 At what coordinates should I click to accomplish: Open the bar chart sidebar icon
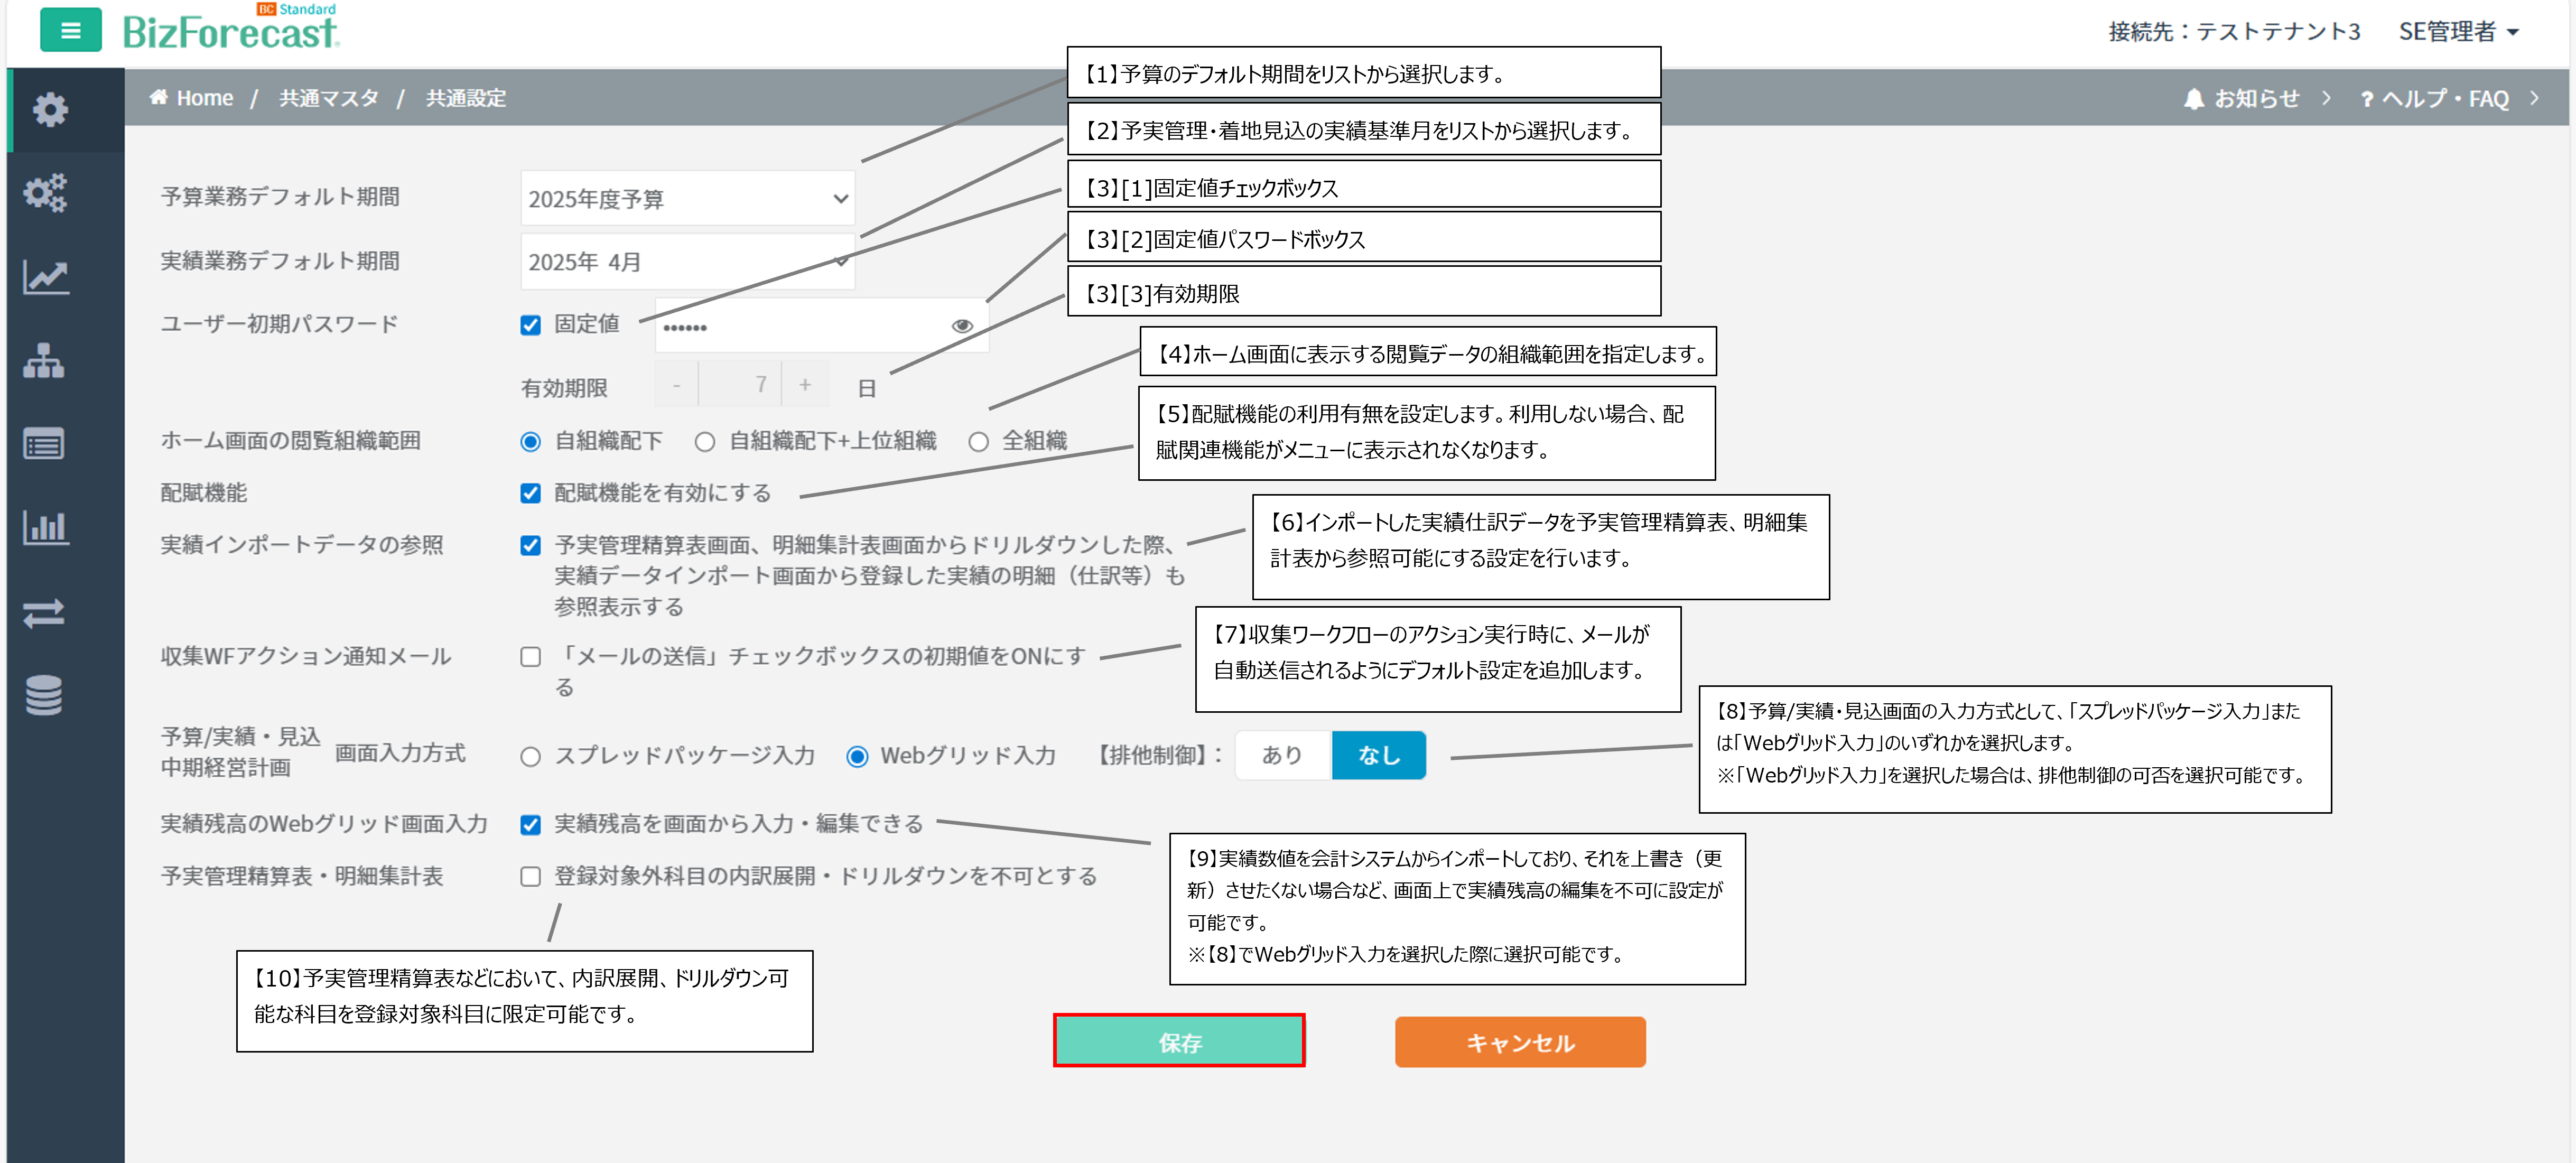(45, 527)
